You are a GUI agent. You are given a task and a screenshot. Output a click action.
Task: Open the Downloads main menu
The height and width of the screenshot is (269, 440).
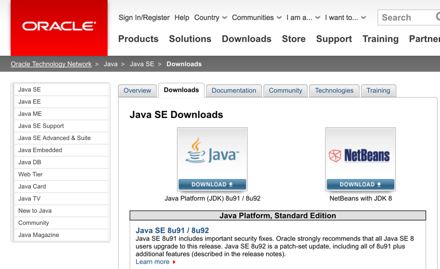(x=246, y=39)
